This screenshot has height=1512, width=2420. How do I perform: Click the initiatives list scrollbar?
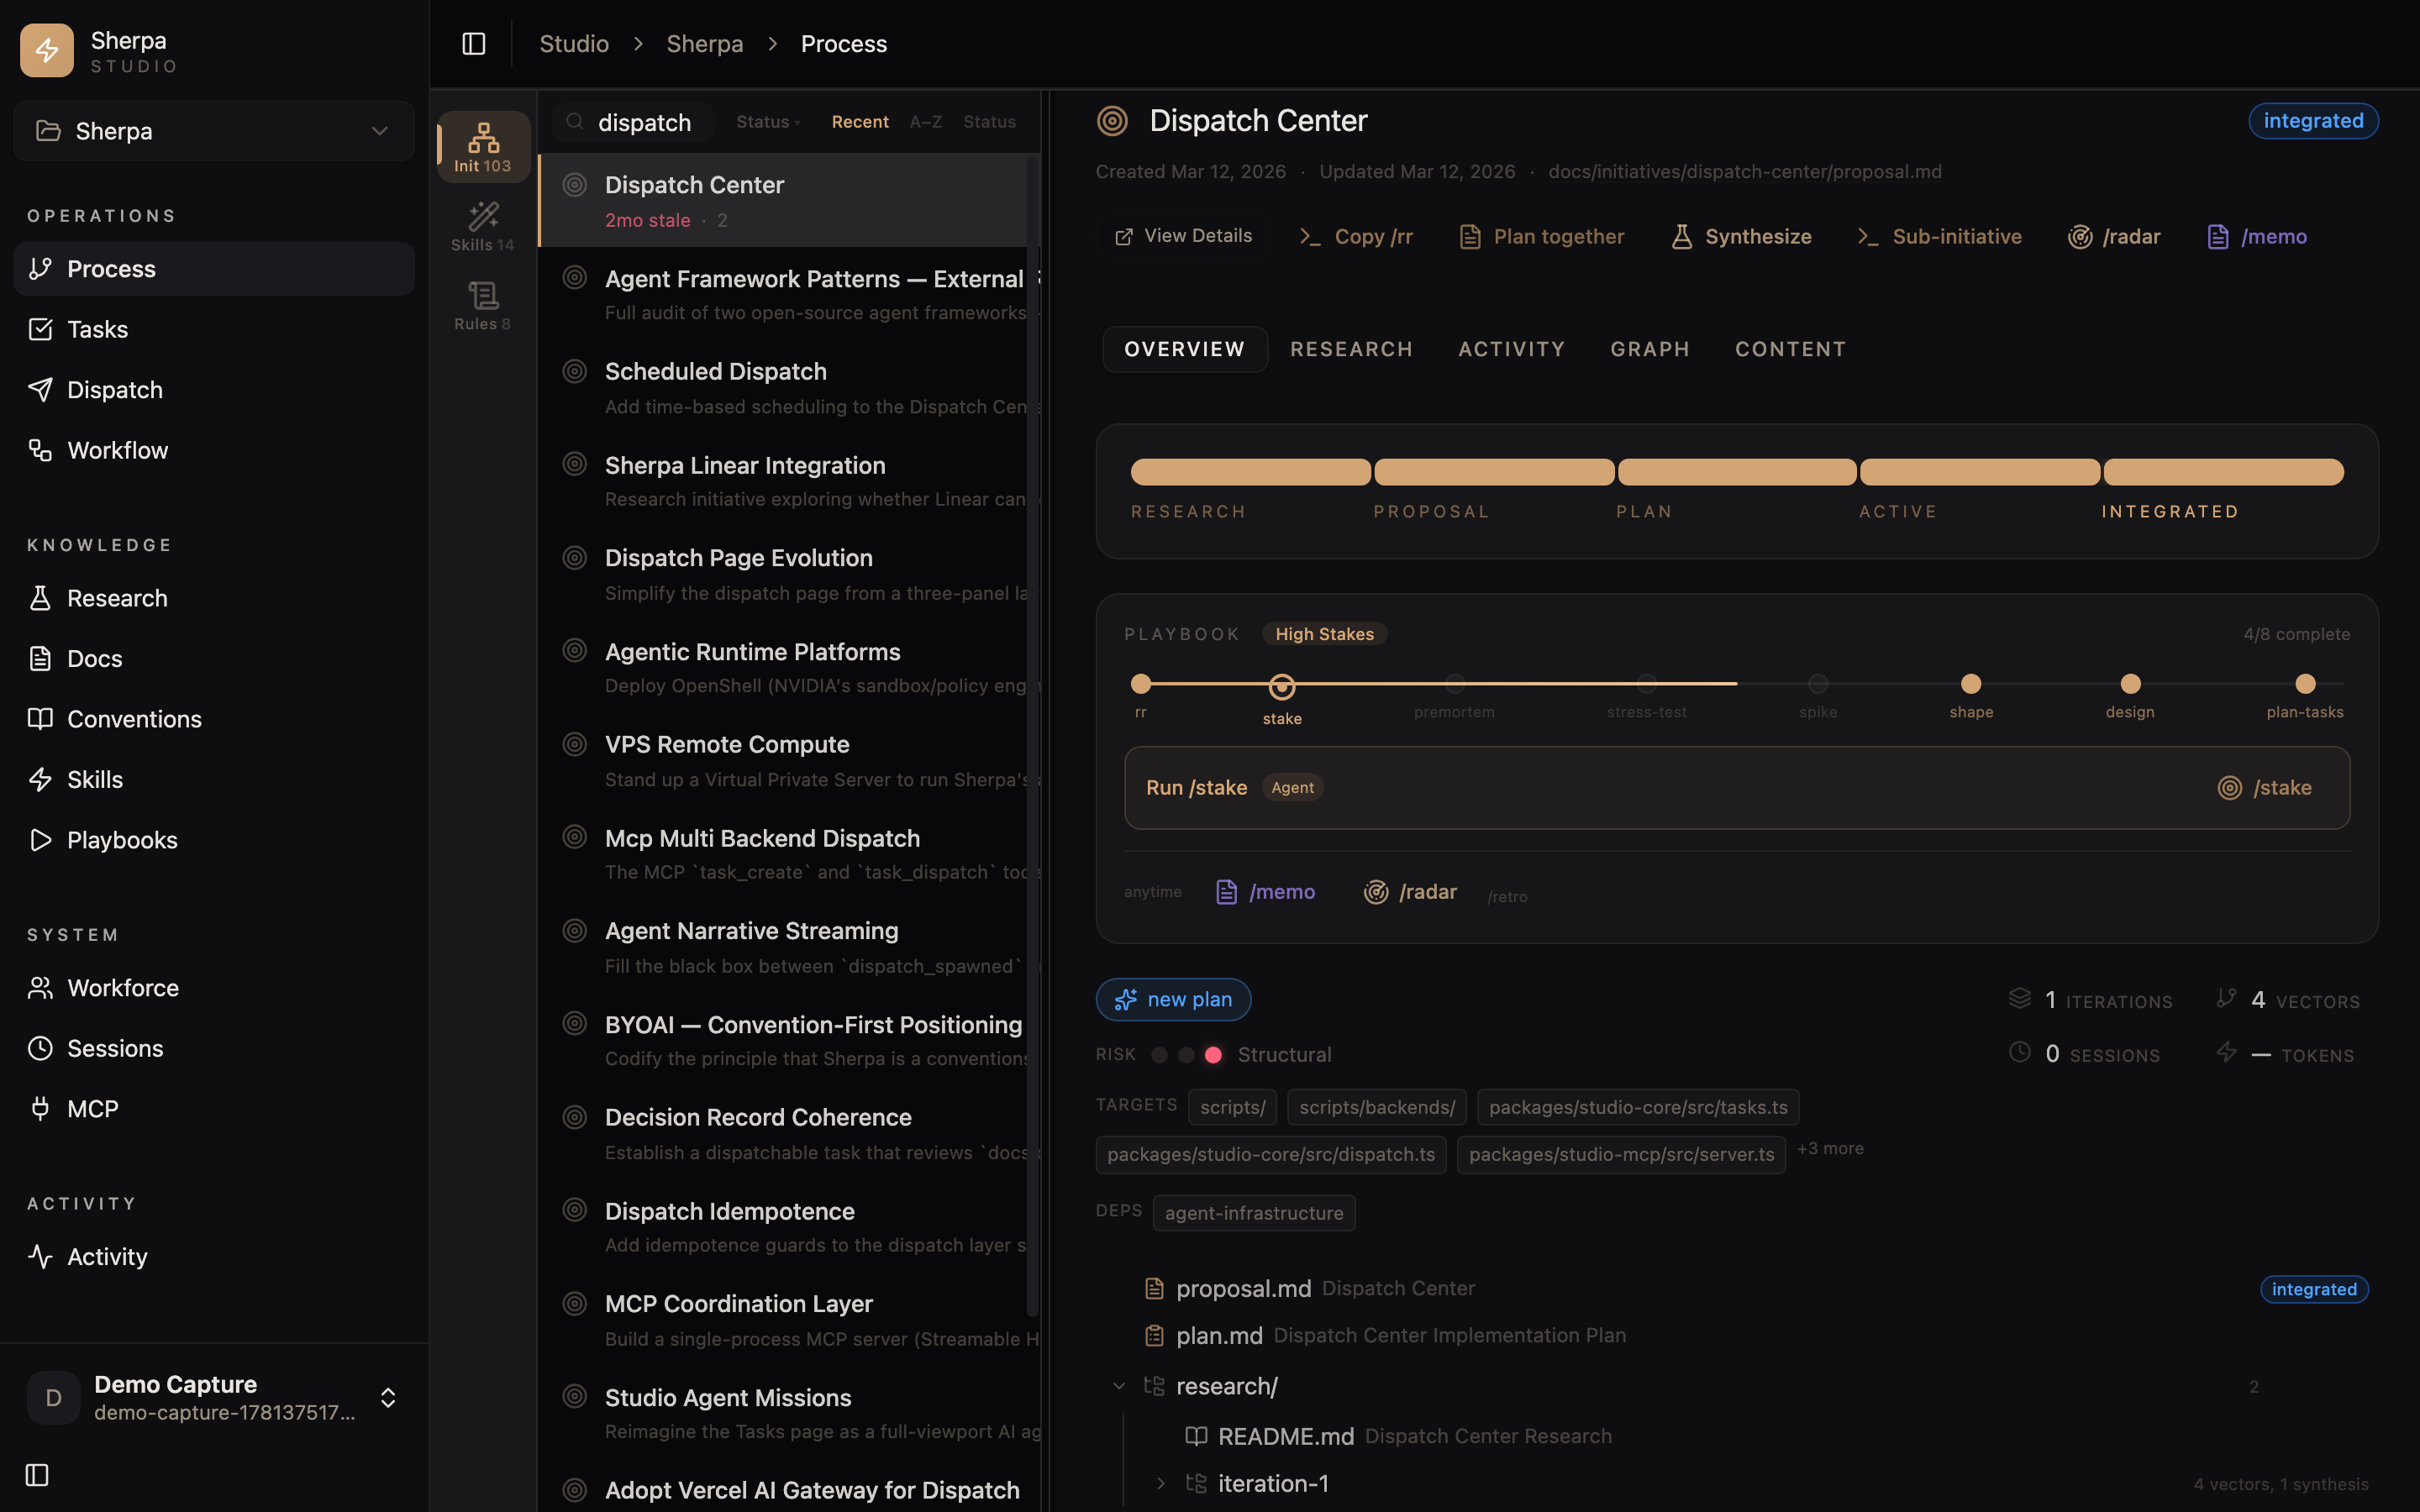[x=1033, y=736]
